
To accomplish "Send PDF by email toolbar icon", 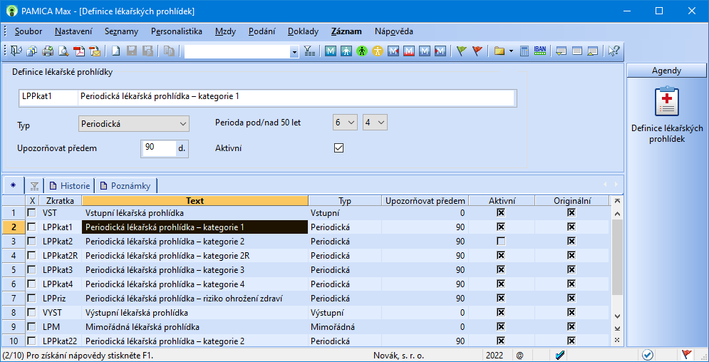I will (95, 51).
